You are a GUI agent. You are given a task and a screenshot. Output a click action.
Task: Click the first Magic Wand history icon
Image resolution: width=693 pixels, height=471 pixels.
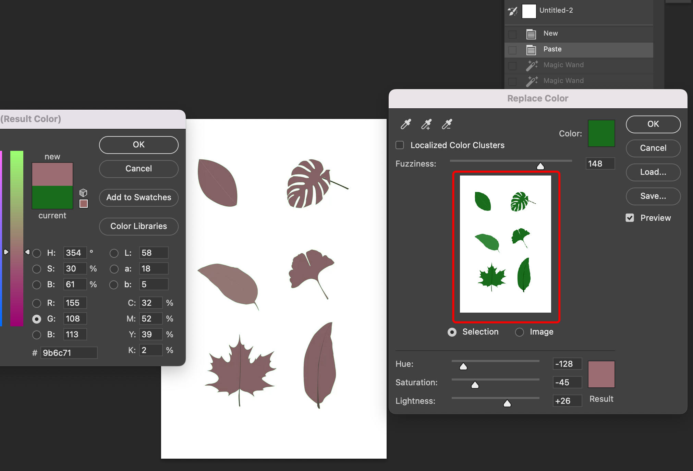point(532,65)
